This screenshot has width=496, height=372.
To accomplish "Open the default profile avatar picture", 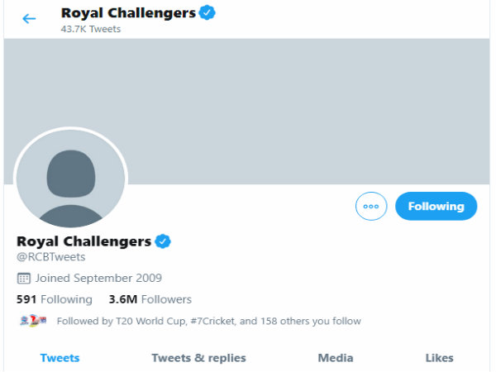I will (x=71, y=179).
